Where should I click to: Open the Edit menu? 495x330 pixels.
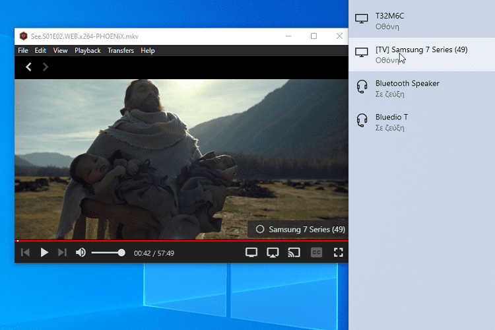40,51
